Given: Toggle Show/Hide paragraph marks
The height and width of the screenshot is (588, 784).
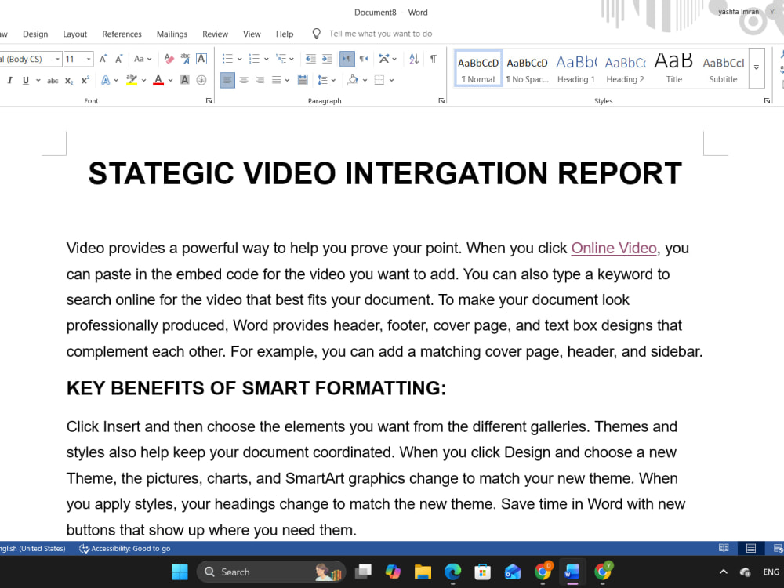Looking at the screenshot, I should coord(434,59).
